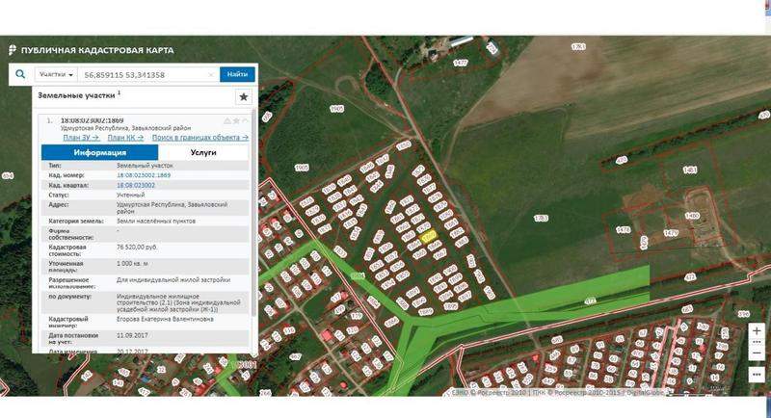The width and height of the screenshot is (771, 418).
Task: Click map parcel labeled 1479
Action: [671, 233]
